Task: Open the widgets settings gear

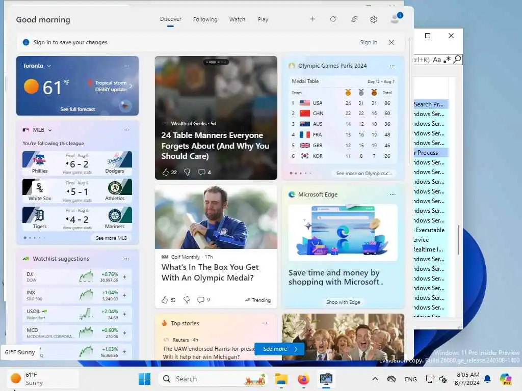Action: [x=374, y=19]
